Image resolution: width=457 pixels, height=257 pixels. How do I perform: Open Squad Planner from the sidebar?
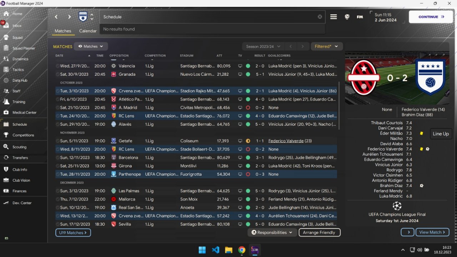[24, 48]
